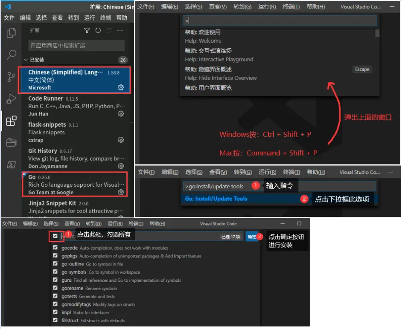Toggle the select-all checkbox in tools picker
402x329 pixels.
(55, 236)
